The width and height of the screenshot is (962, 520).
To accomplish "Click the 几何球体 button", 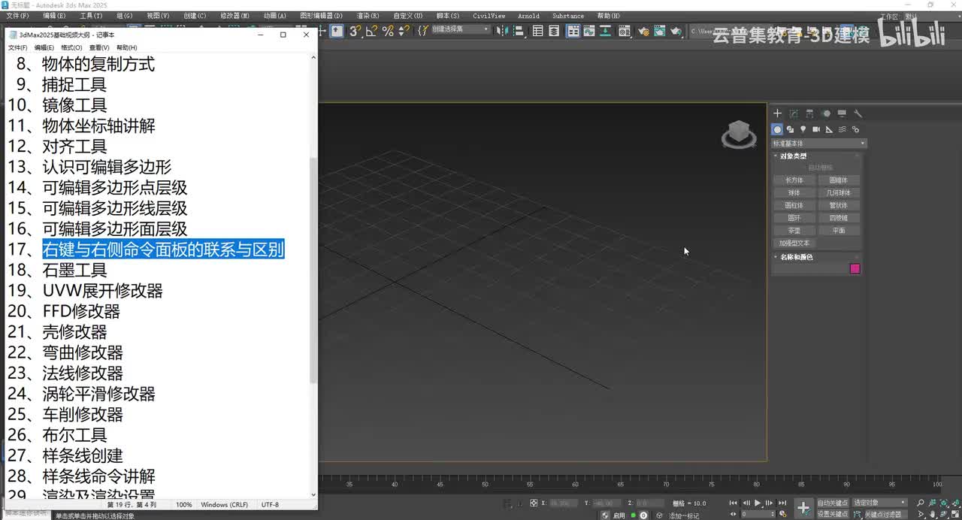I will pyautogui.click(x=838, y=193).
